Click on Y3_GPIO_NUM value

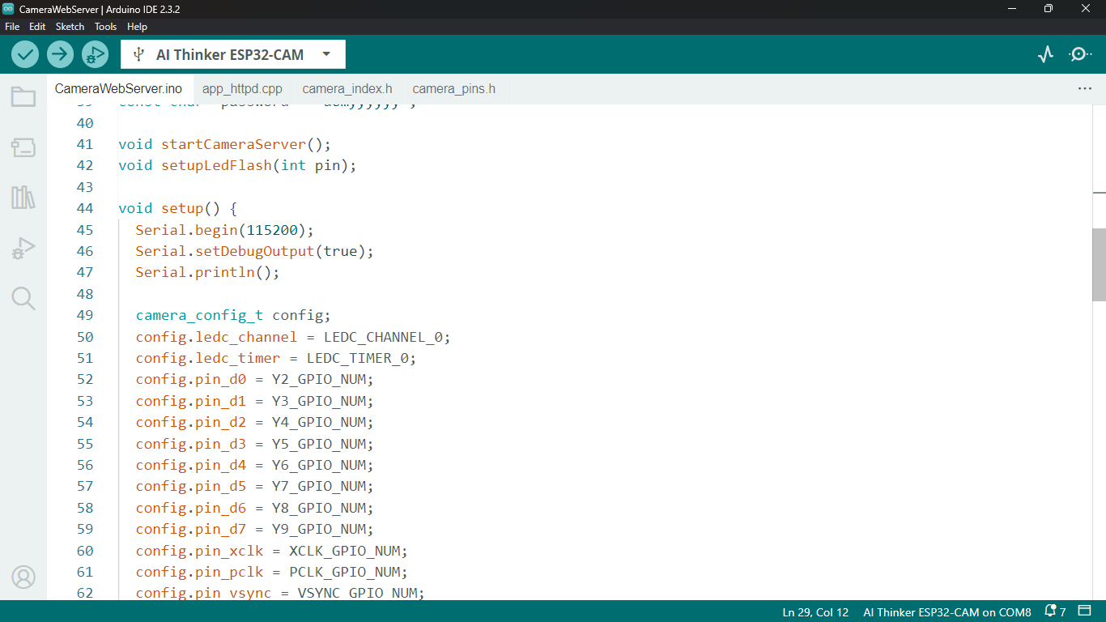(x=318, y=401)
